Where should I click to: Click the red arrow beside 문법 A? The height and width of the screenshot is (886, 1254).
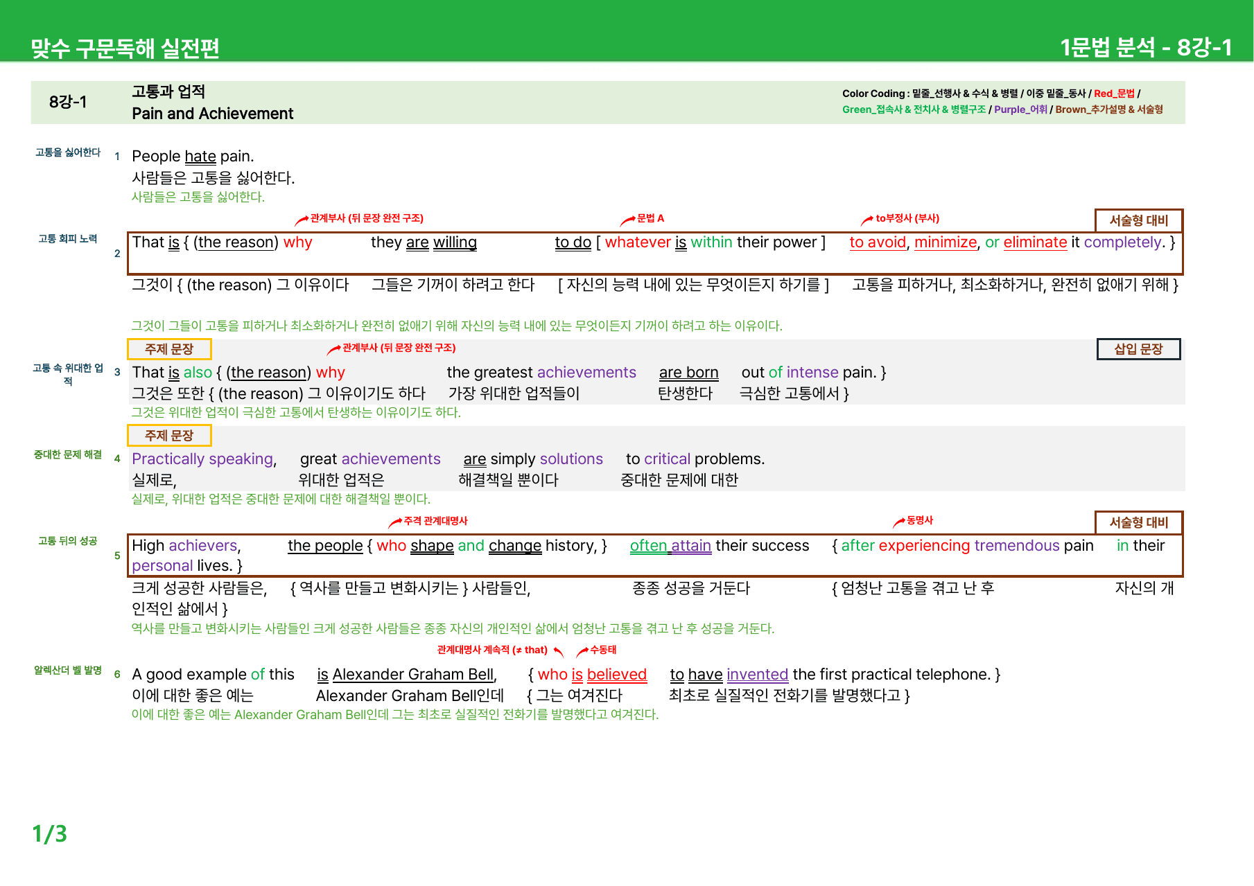(627, 220)
